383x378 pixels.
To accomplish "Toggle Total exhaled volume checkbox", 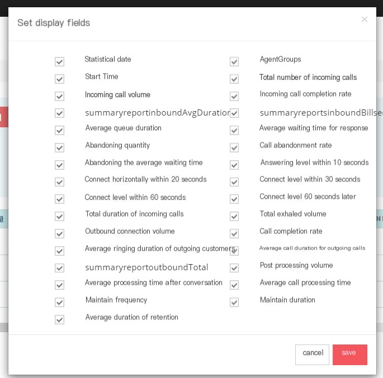I will click(234, 217).
